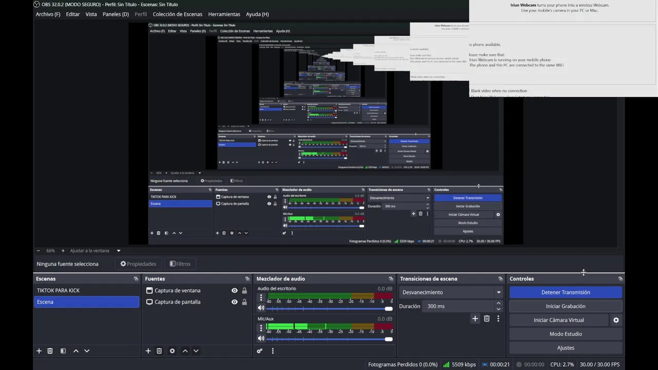The width and height of the screenshot is (658, 370).
Task: Open preview scaling dropdown arrow
Action: point(119,251)
